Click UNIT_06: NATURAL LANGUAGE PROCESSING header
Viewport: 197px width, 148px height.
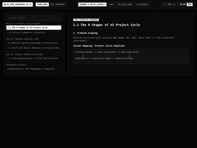[24, 54]
